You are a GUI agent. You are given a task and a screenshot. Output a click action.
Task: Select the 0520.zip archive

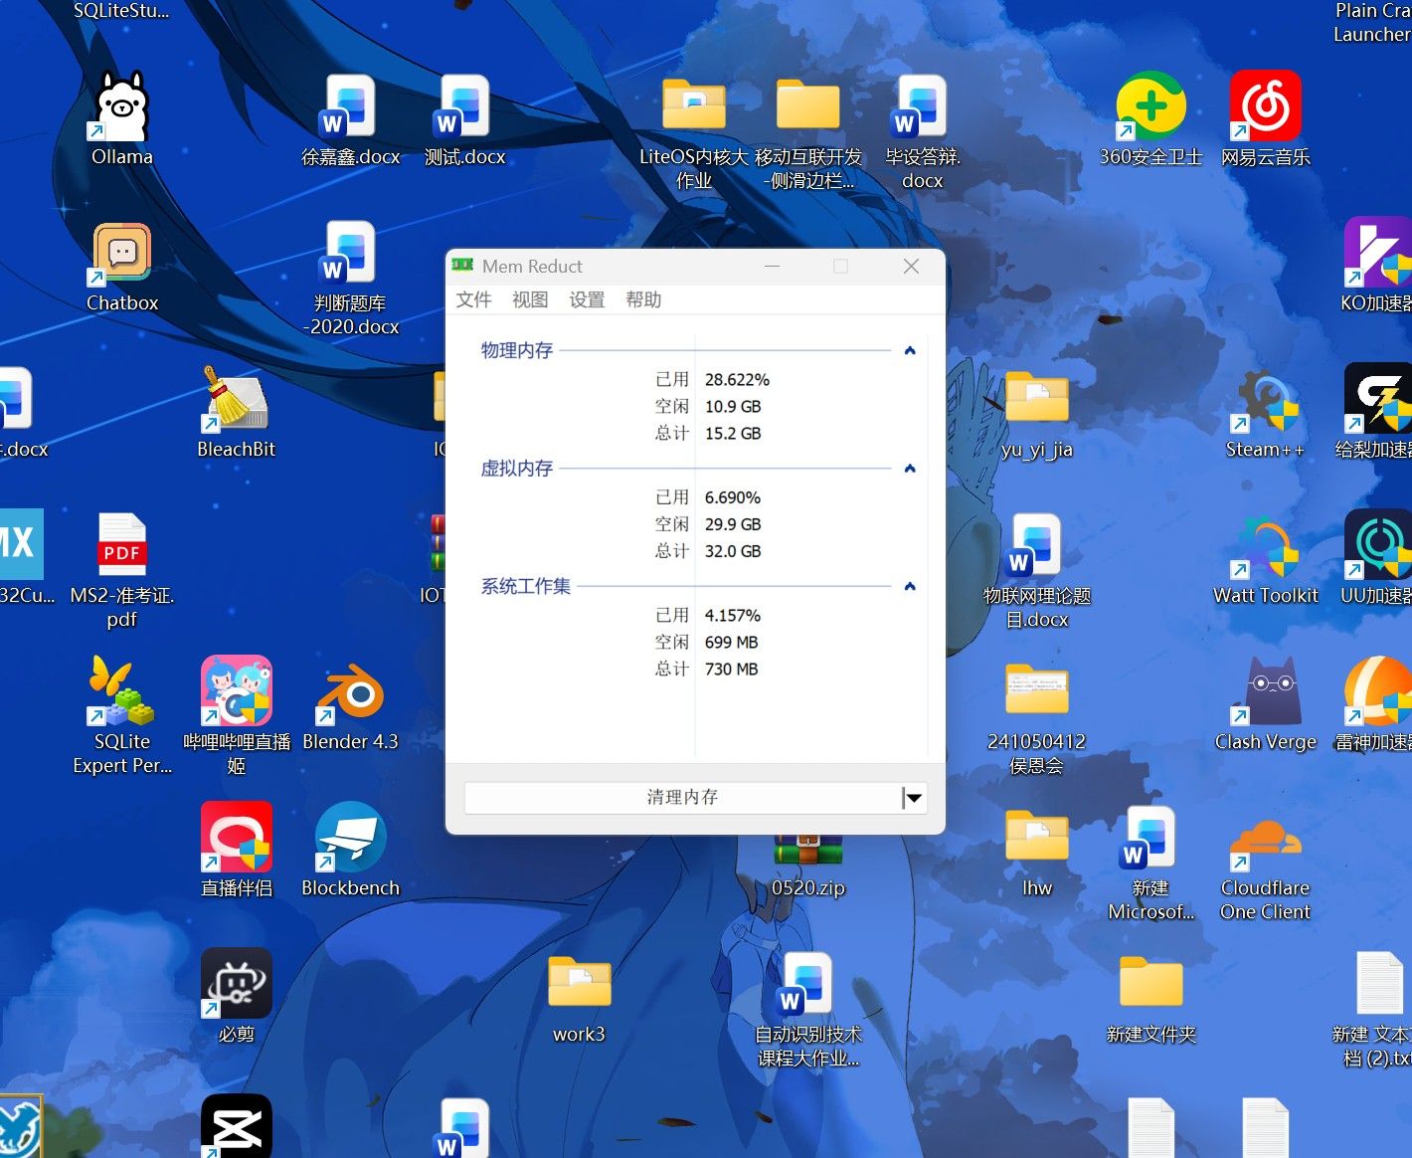(808, 868)
